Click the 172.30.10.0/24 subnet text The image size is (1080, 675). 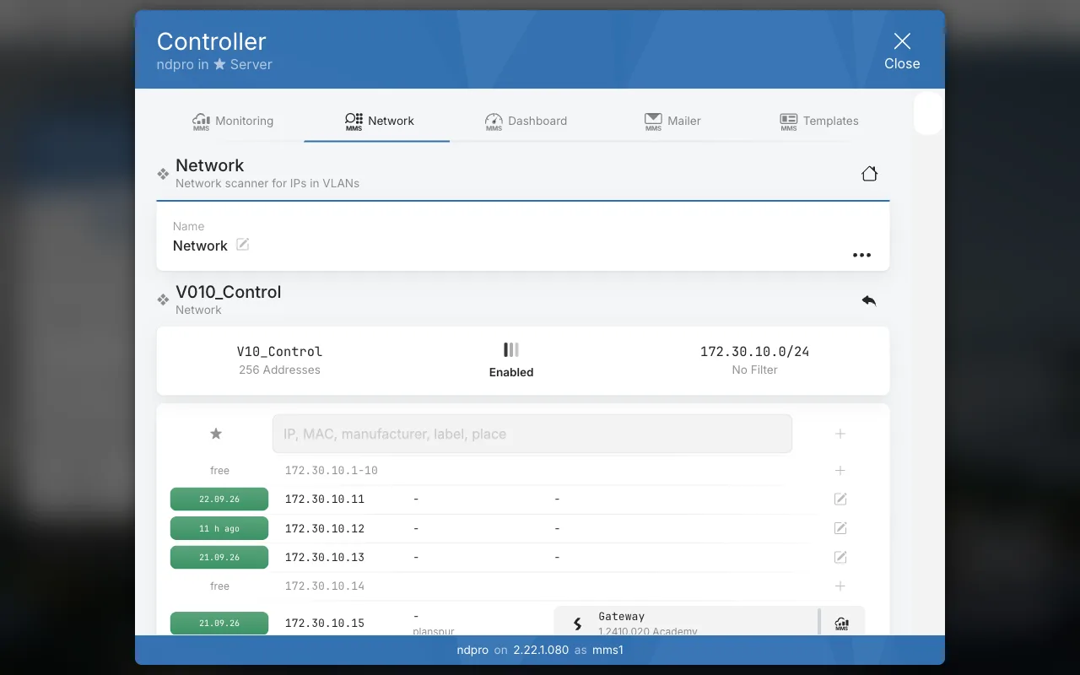click(754, 352)
